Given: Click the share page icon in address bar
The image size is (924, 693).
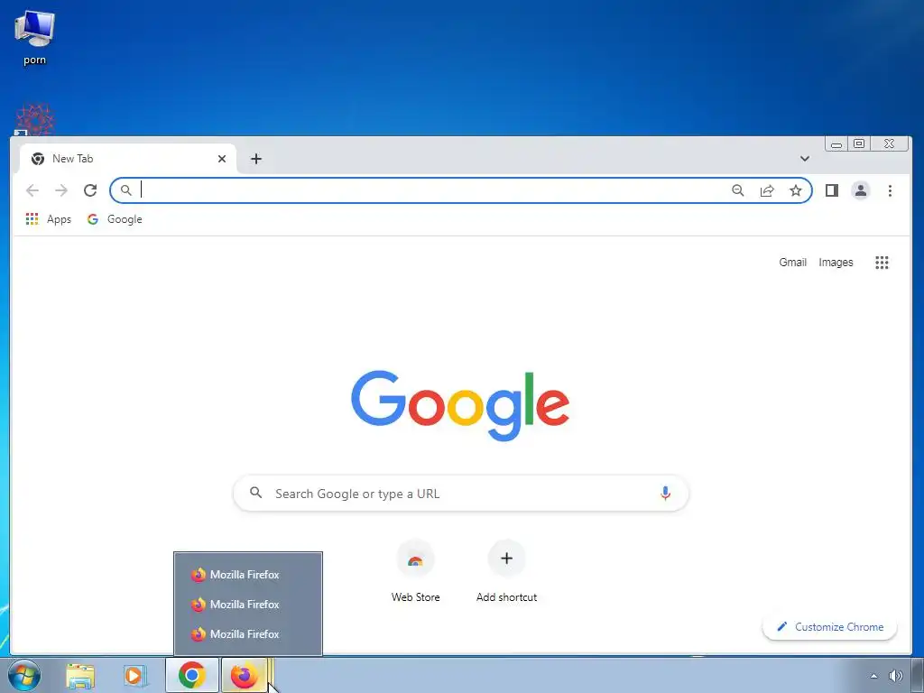Looking at the screenshot, I should [767, 190].
